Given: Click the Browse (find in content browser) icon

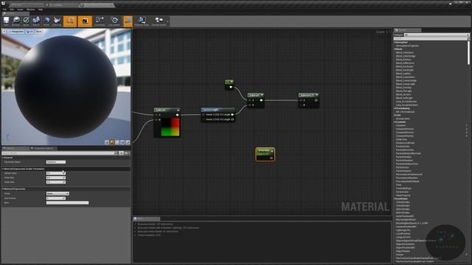Looking at the screenshot, I should [16, 21].
